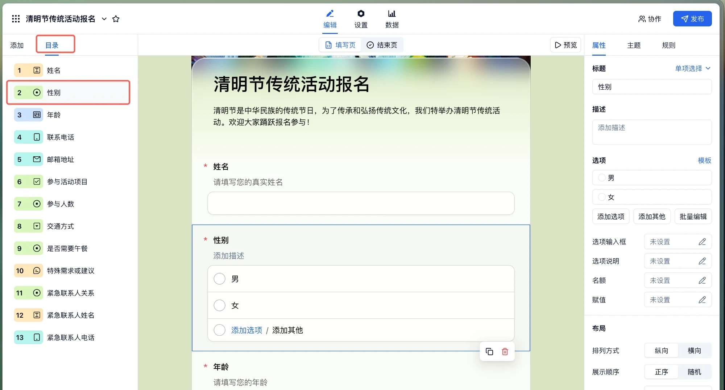Image resolution: width=725 pixels, height=390 pixels.
Task: Edit the 名额 setting
Action: pos(678,280)
